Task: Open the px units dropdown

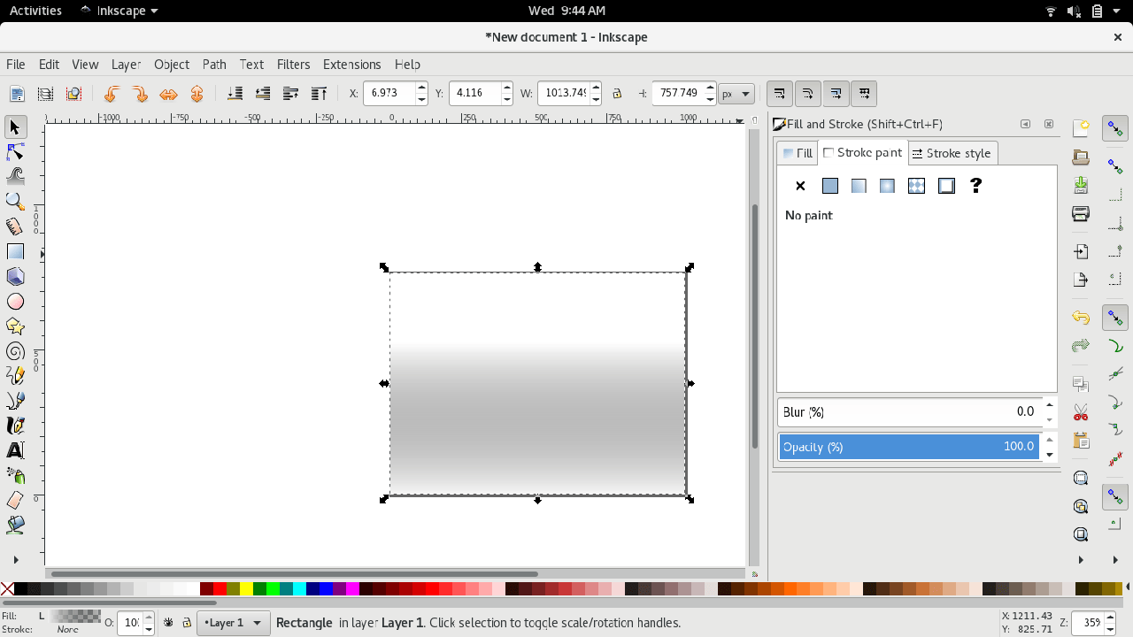Action: [x=736, y=94]
